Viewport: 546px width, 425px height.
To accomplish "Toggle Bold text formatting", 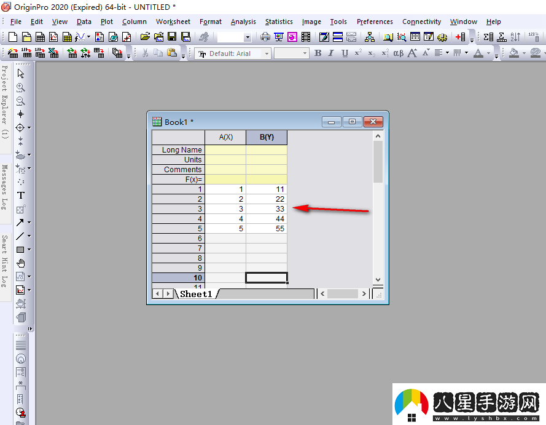I will click(318, 54).
